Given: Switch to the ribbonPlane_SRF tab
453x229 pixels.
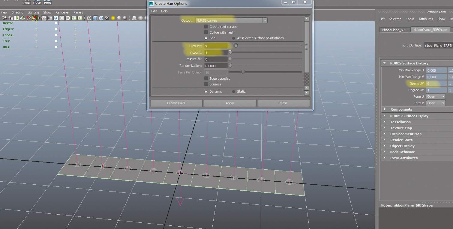Looking at the screenshot, I should tap(394, 30).
